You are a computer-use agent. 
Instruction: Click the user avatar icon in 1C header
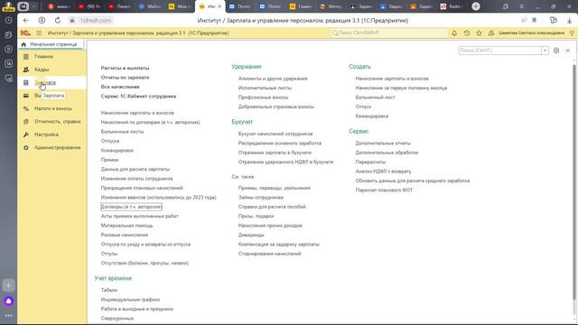click(x=491, y=32)
